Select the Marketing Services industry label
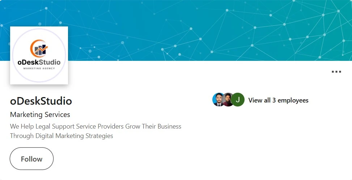Image resolution: width=352 pixels, height=180 pixels. pyautogui.click(x=40, y=114)
